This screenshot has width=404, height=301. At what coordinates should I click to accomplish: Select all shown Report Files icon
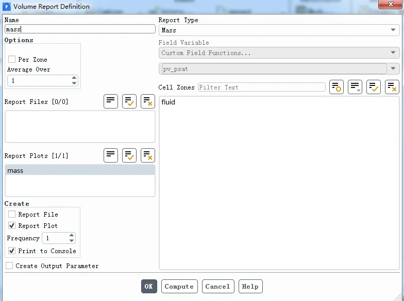pos(129,101)
